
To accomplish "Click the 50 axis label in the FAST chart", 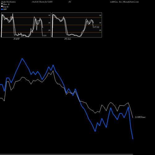I will (x=49, y=23).
